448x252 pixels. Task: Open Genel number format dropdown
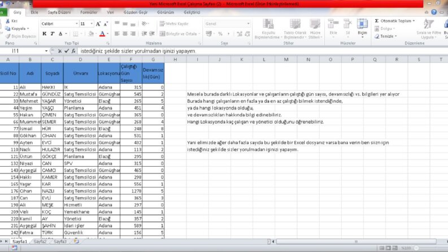[248, 24]
